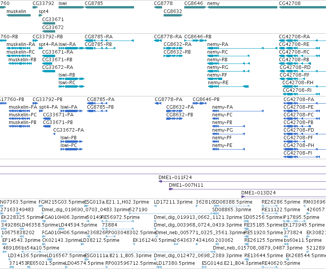
Task: Click transcript label CG8785-RA
Action: pyautogui.click(x=98, y=37)
